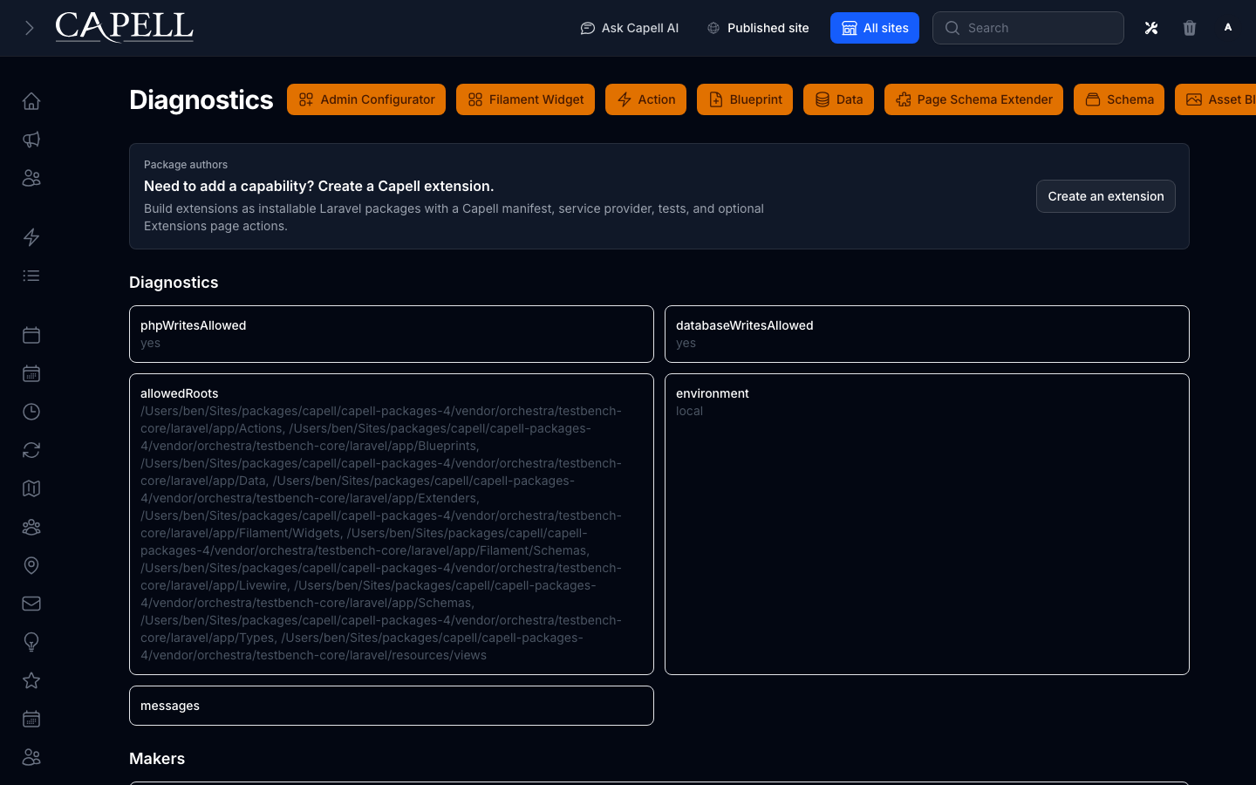The image size is (1256, 785).
Task: Open the envelope mail sidebar icon
Action: [x=31, y=604]
